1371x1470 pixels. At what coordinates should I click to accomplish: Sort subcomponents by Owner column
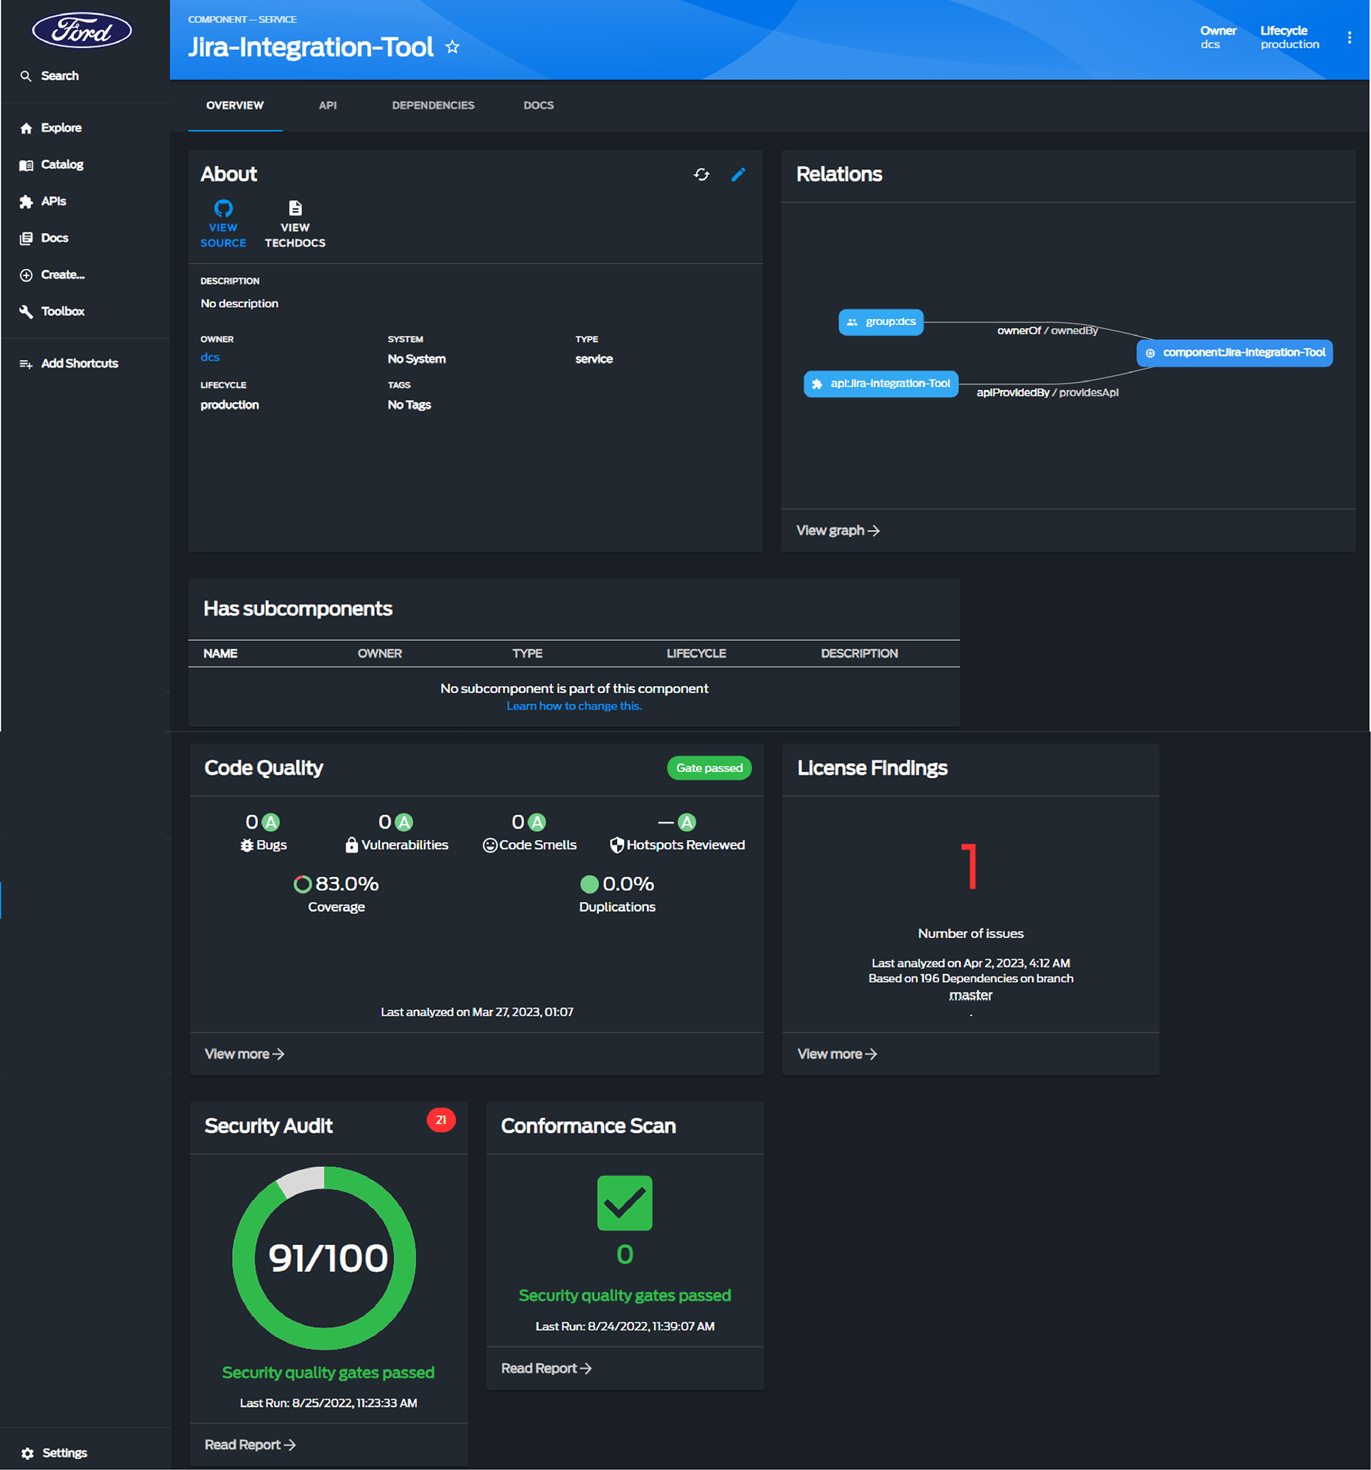(x=380, y=654)
